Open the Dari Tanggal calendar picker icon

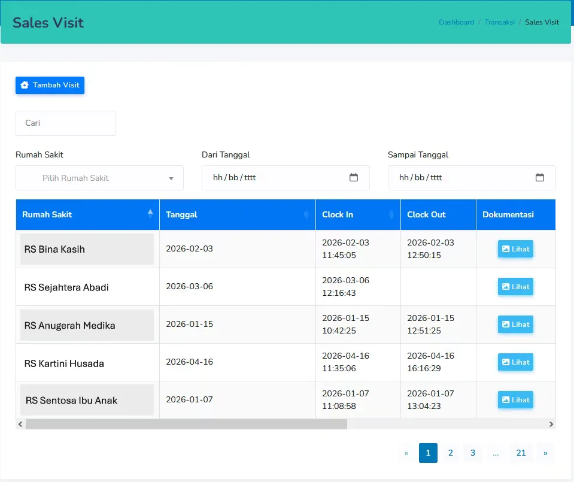click(354, 178)
